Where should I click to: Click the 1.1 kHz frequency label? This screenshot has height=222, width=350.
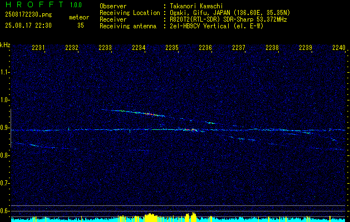point(4,72)
